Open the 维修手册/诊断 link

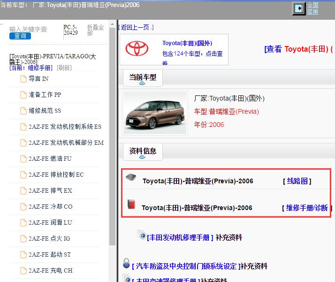click(x=307, y=208)
